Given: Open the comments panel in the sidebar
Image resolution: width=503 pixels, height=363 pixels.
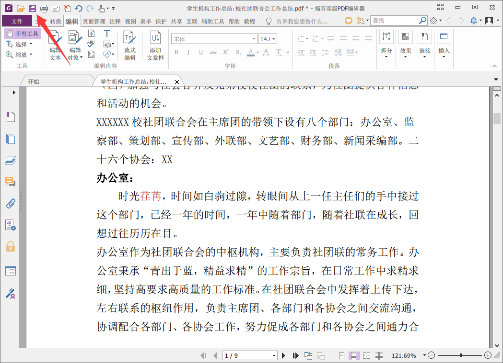Looking at the screenshot, I should (x=11, y=182).
